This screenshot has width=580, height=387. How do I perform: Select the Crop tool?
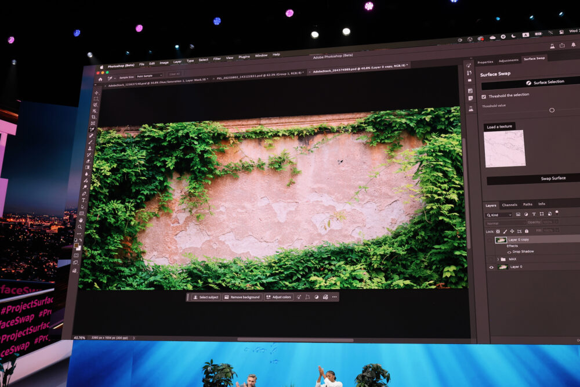(x=94, y=117)
